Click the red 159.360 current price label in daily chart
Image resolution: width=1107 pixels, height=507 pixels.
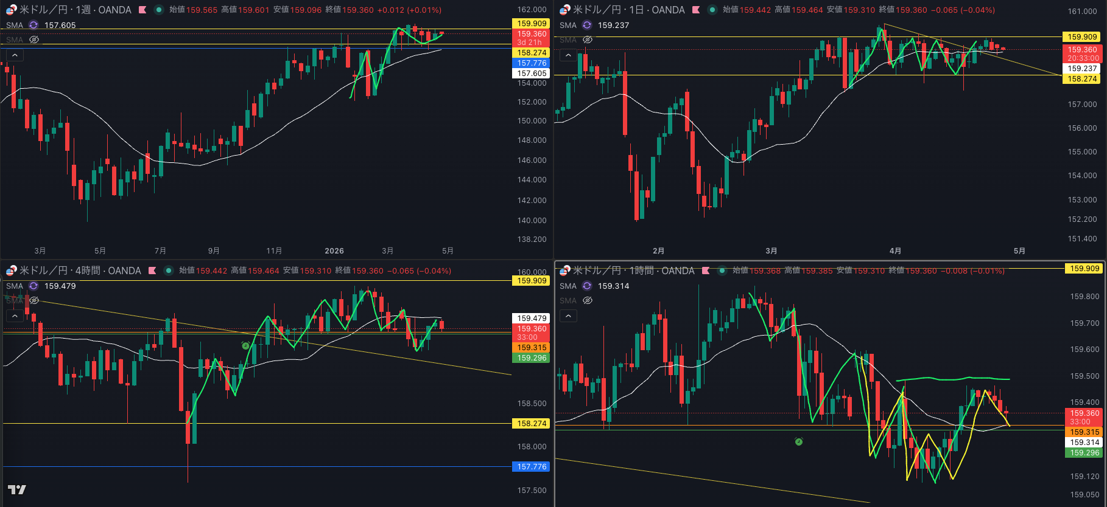(x=1082, y=53)
